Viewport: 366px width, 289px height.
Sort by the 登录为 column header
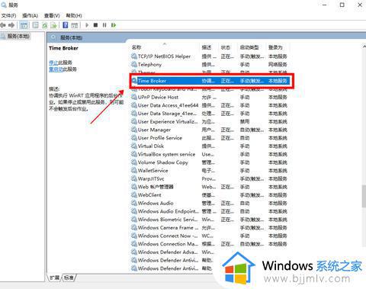[275, 47]
